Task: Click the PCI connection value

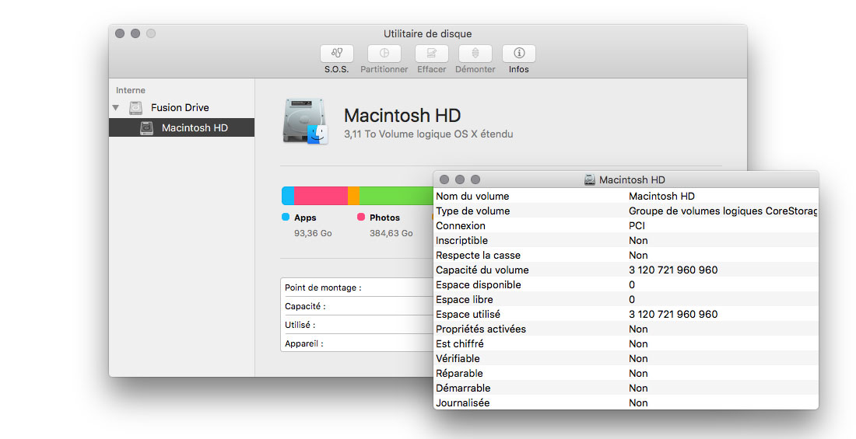Action: [637, 226]
